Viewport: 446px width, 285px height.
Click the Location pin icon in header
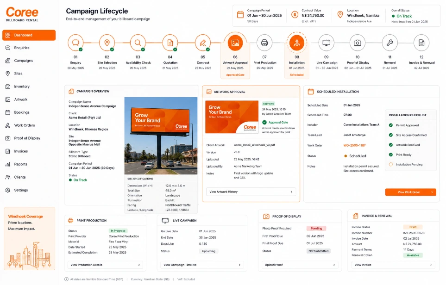340,14
